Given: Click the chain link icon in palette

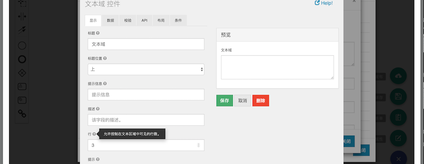Looking at the screenshot, I should click(x=22, y=113).
